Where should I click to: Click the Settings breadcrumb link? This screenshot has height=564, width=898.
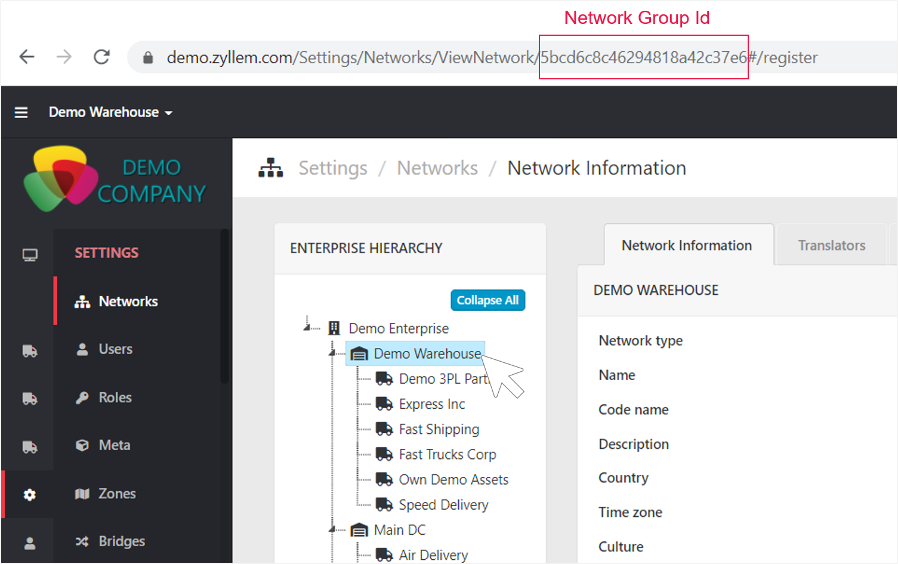click(x=333, y=168)
